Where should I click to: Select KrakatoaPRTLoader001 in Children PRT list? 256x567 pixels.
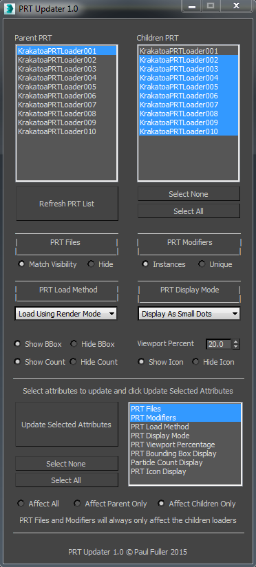click(x=189, y=51)
